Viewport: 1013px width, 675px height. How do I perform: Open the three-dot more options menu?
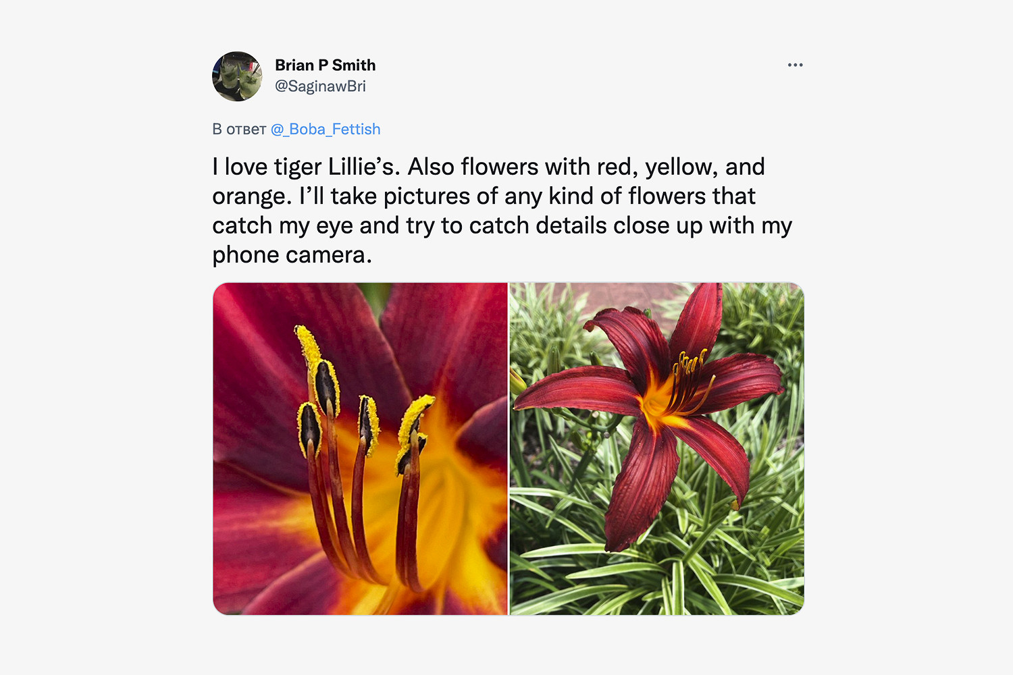coord(795,65)
